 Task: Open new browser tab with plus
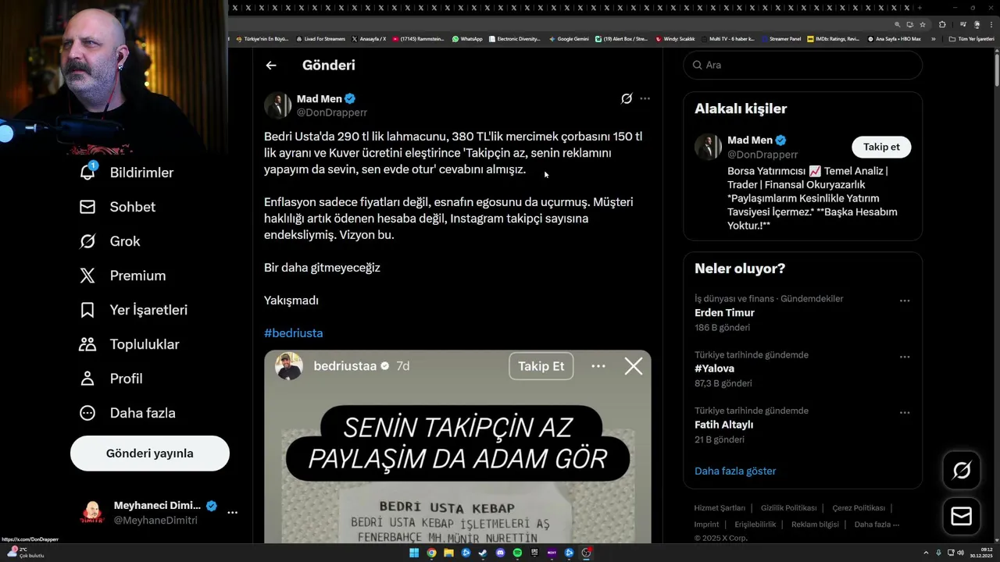(x=920, y=8)
